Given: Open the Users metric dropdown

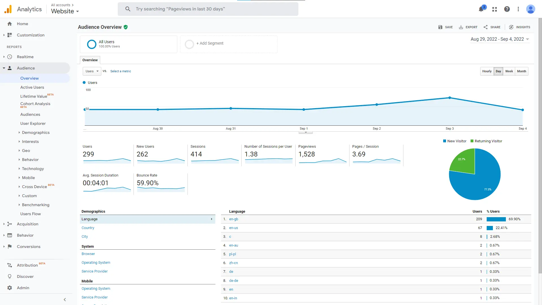Looking at the screenshot, I should point(92,71).
